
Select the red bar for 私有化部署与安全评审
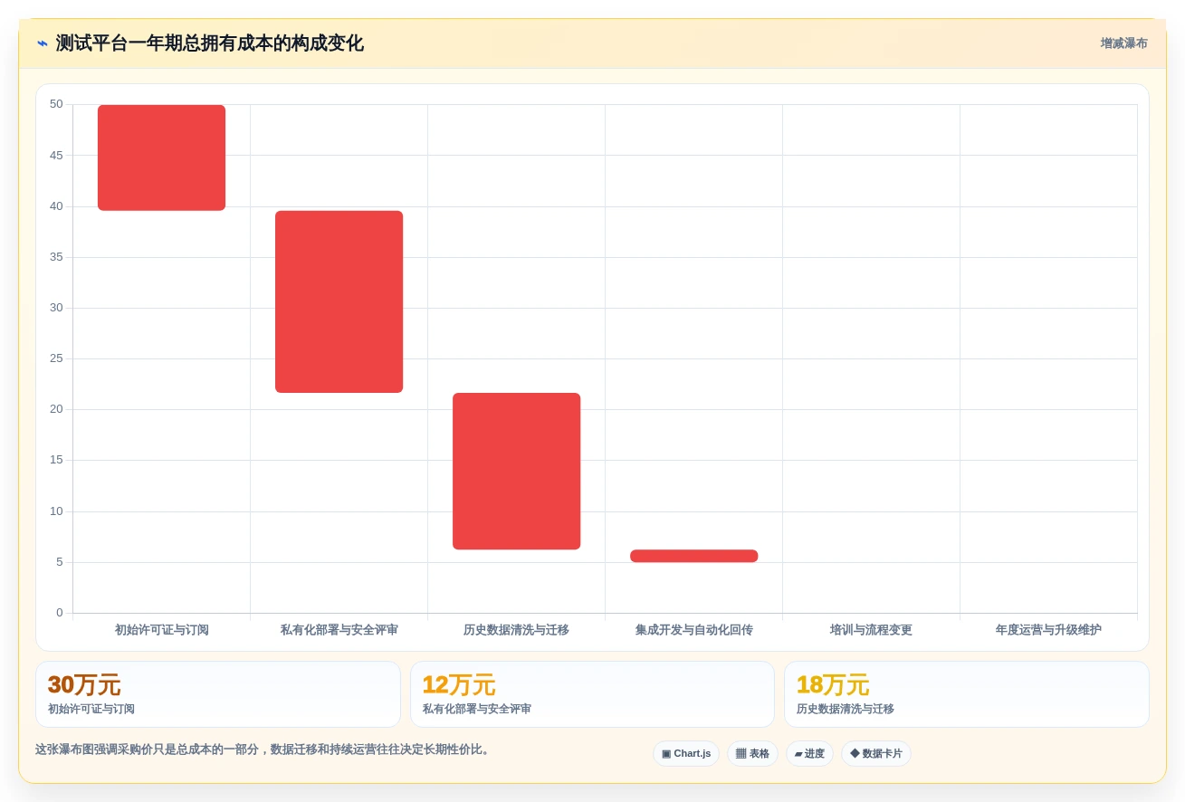tap(339, 301)
